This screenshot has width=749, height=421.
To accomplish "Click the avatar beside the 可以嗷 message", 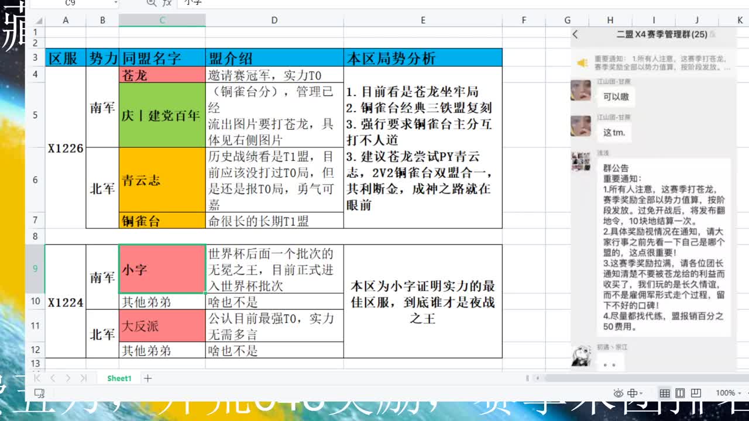I will 580,91.
